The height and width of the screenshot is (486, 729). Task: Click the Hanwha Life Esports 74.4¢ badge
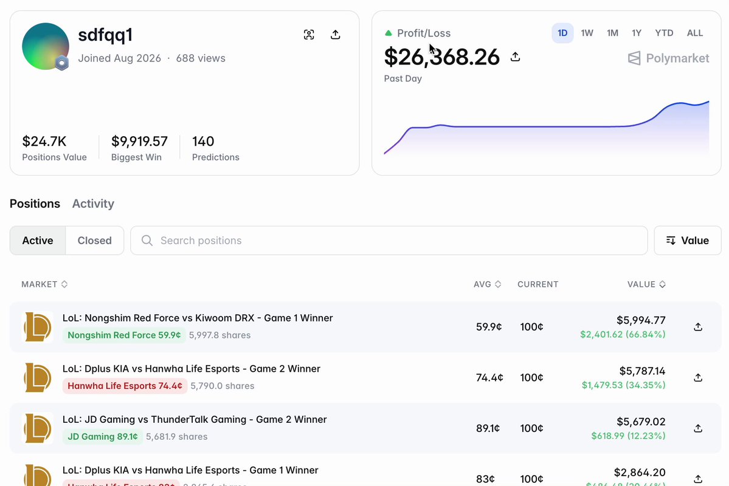(125, 386)
